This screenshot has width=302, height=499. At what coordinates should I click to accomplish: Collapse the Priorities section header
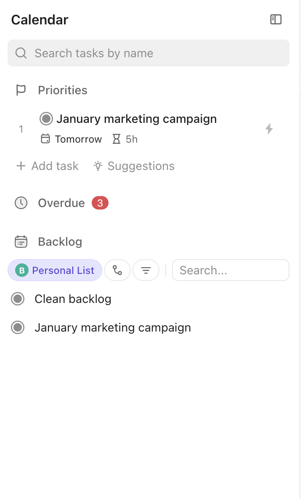pyautogui.click(x=63, y=90)
